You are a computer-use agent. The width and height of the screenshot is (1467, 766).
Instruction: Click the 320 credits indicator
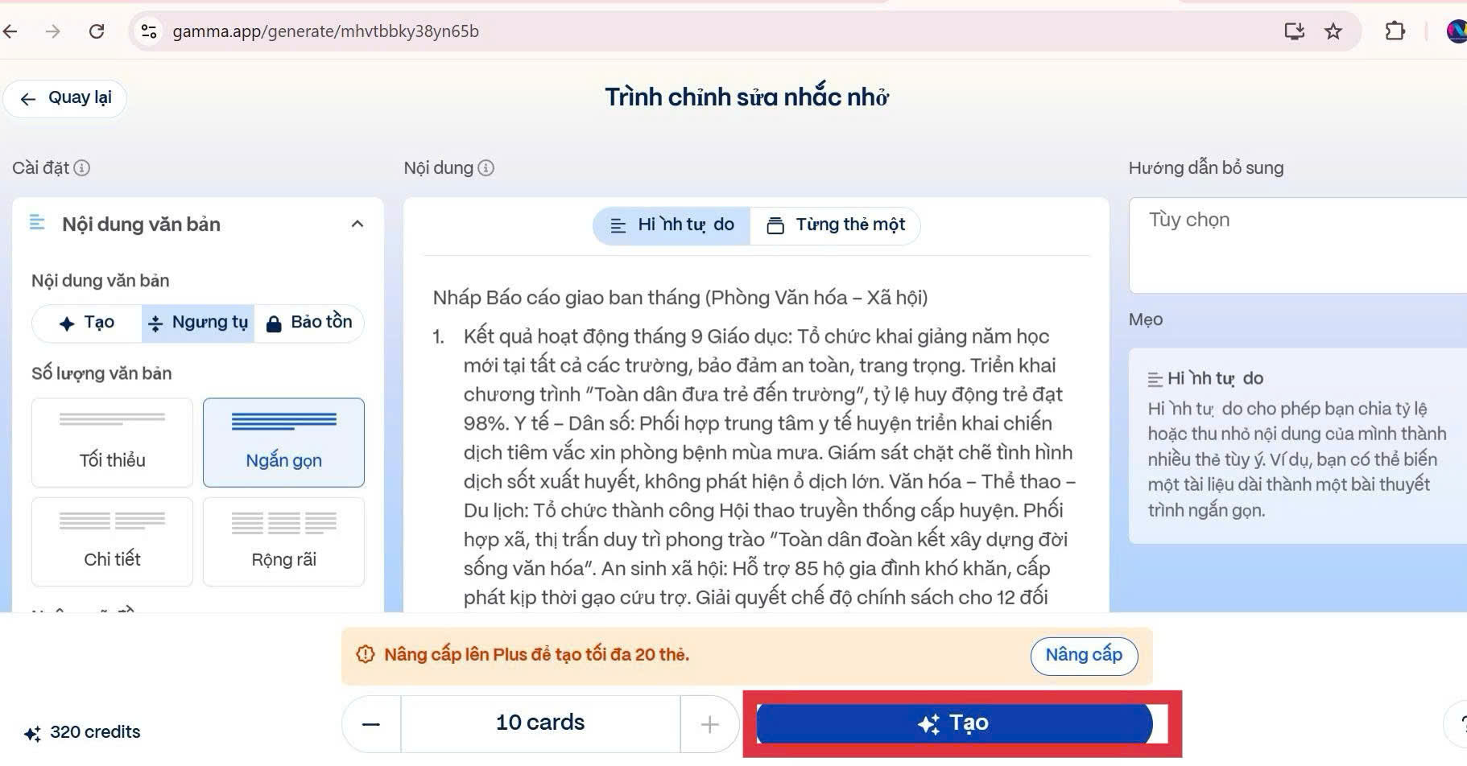(82, 733)
